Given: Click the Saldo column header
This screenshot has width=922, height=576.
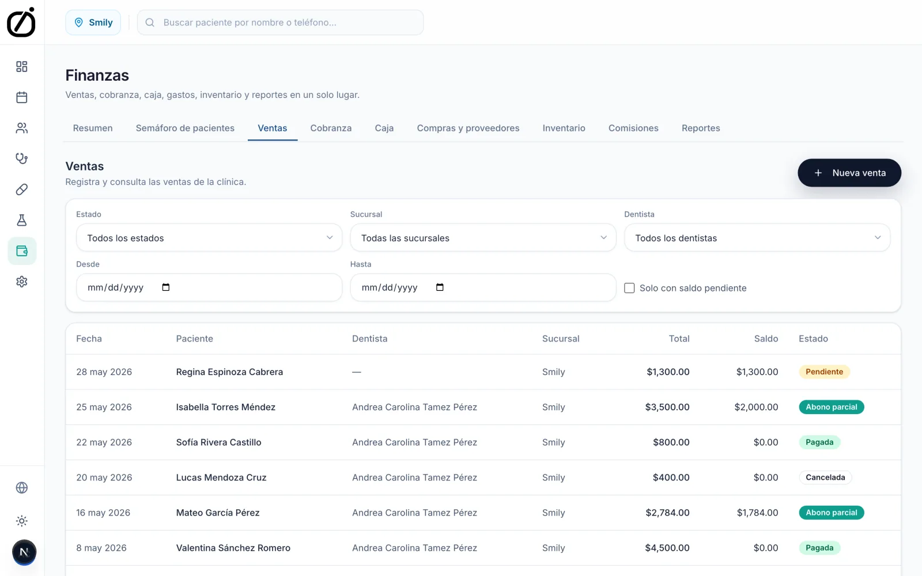Looking at the screenshot, I should tap(766, 339).
